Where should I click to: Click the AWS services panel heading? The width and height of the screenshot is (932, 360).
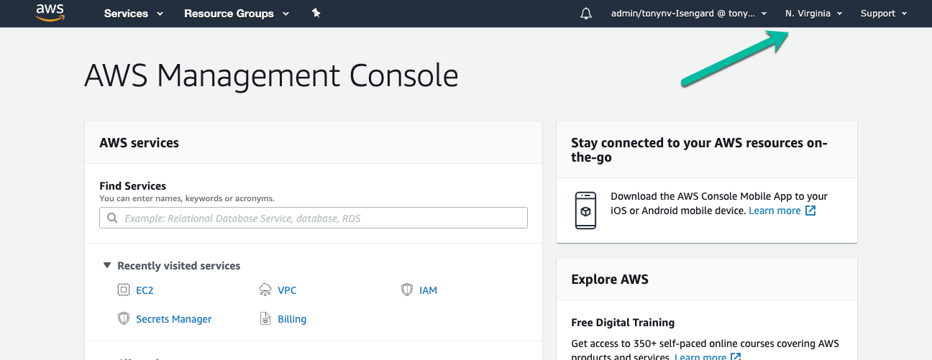[139, 143]
